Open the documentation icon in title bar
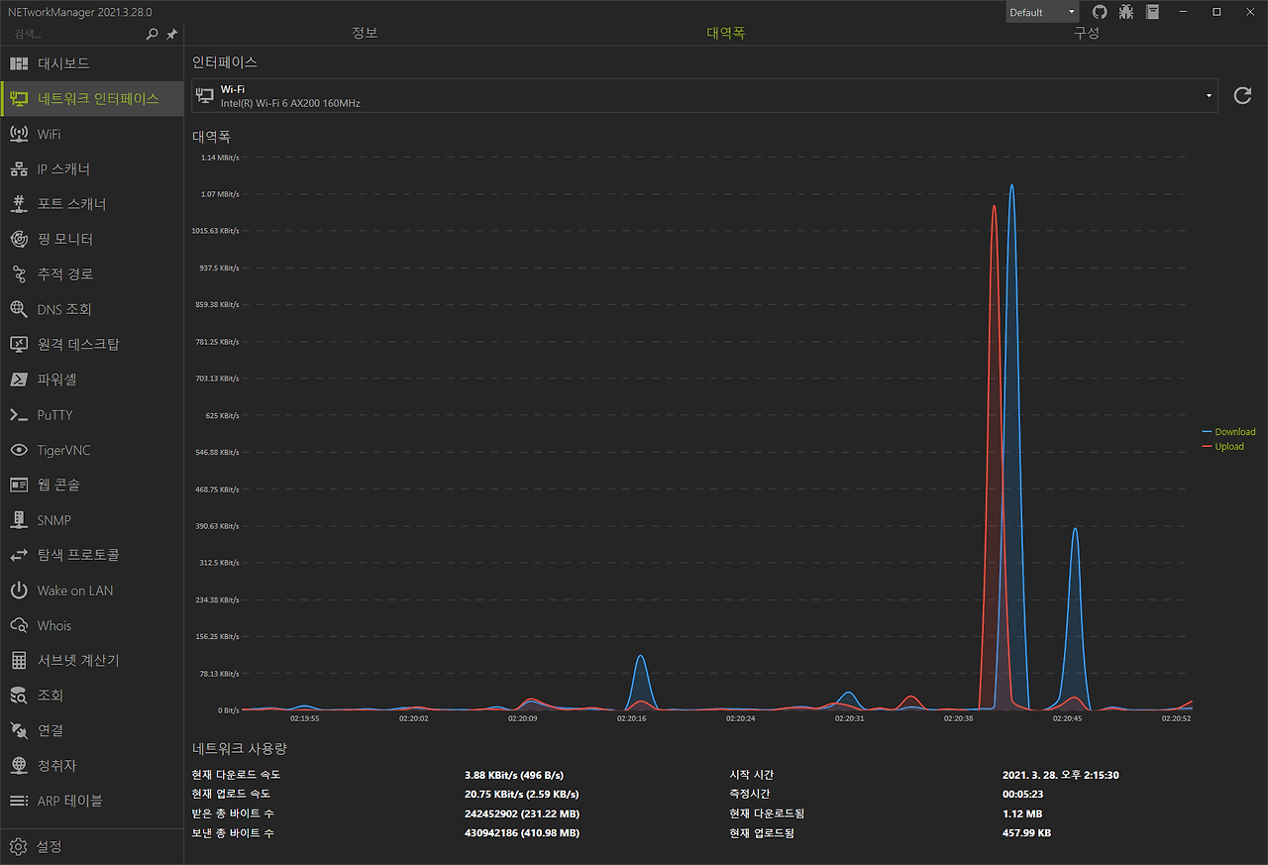The width and height of the screenshot is (1268, 865). point(1153,12)
